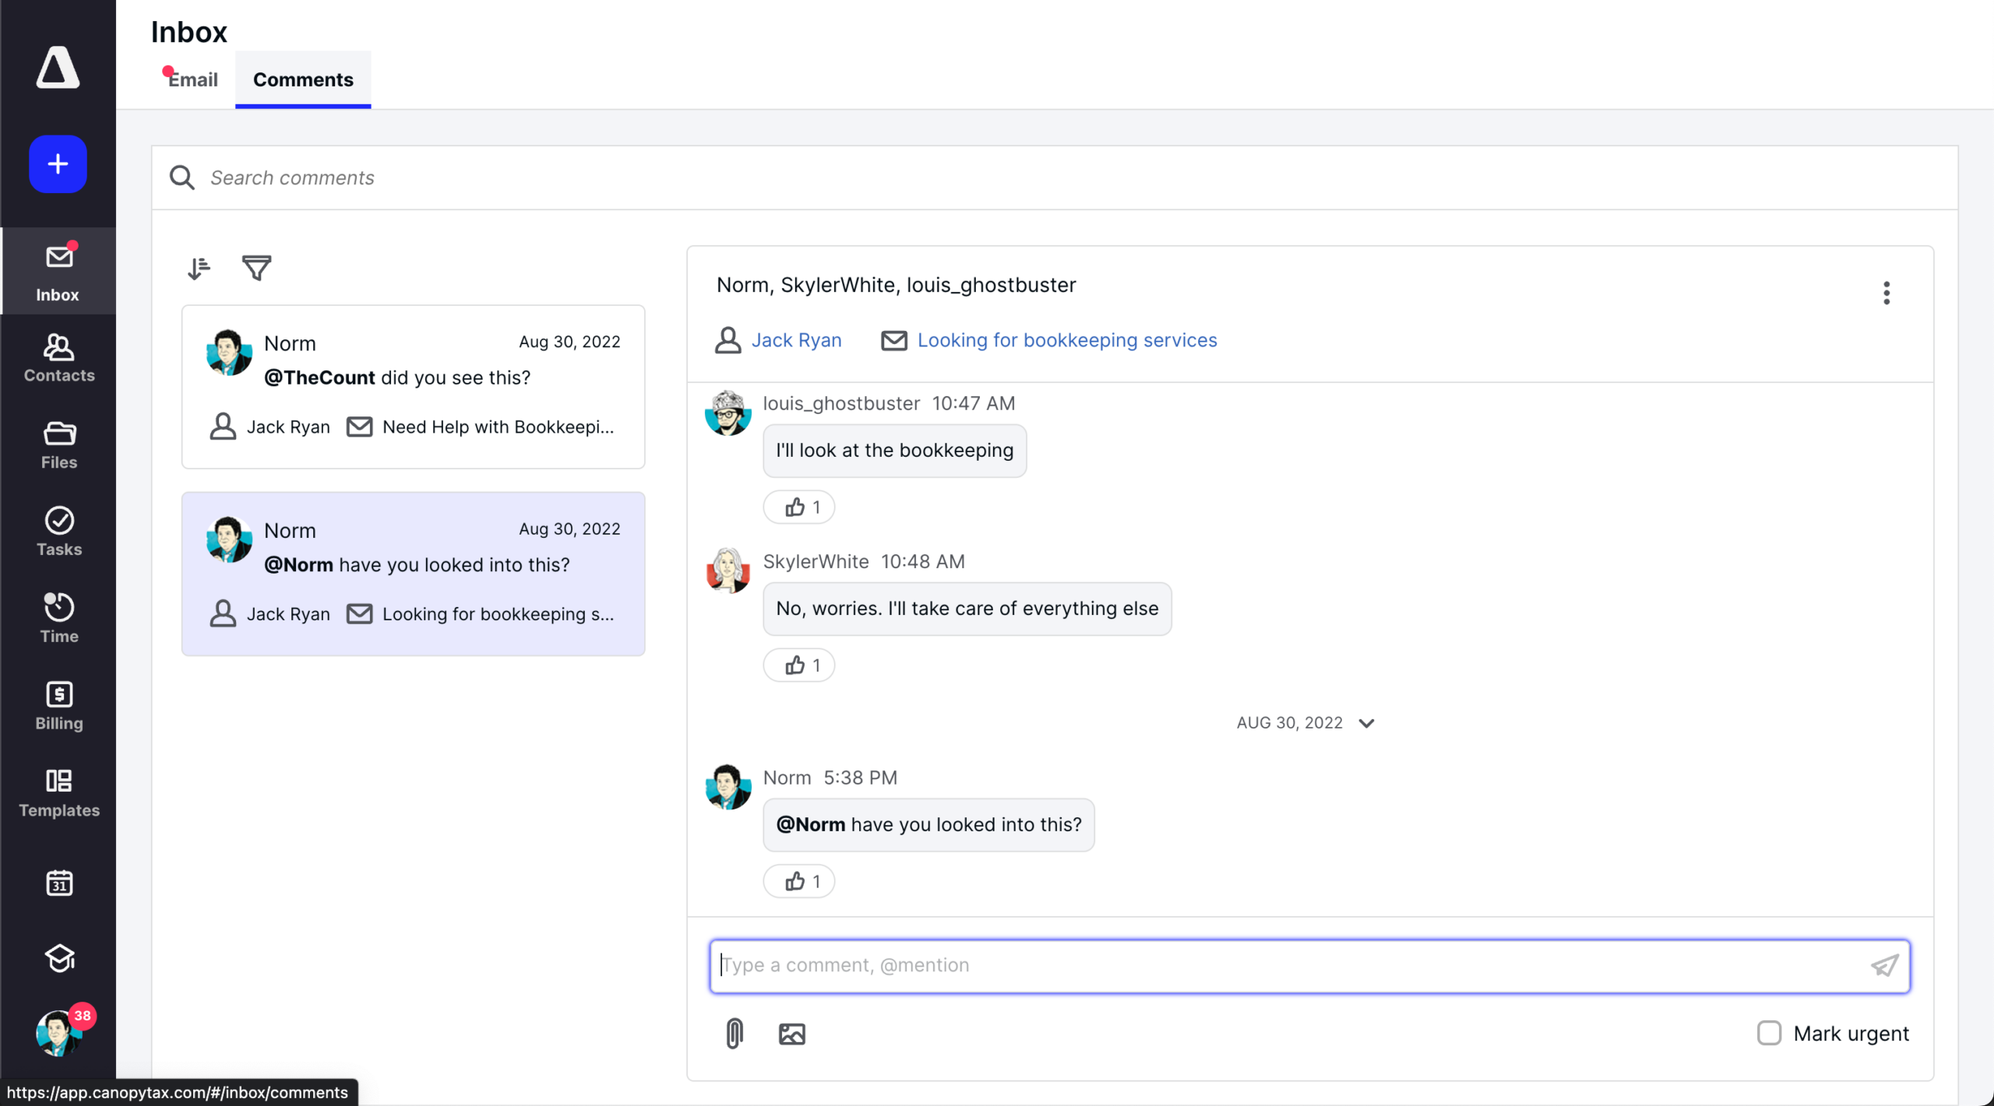Click the sort comments icon
Screen dimensions: 1994x1106
[x=199, y=269]
